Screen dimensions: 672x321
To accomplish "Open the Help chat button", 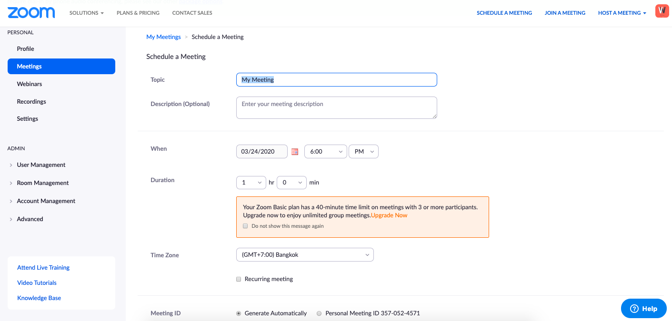I will pos(644,309).
